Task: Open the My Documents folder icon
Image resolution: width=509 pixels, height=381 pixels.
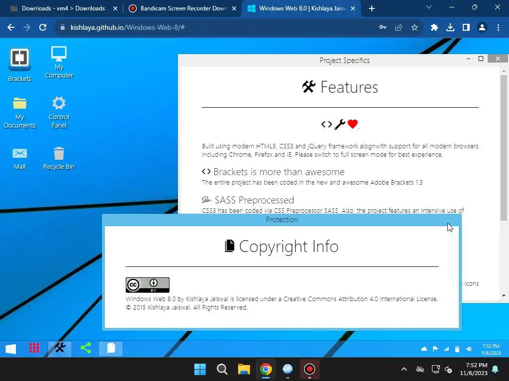Action: pyautogui.click(x=19, y=112)
